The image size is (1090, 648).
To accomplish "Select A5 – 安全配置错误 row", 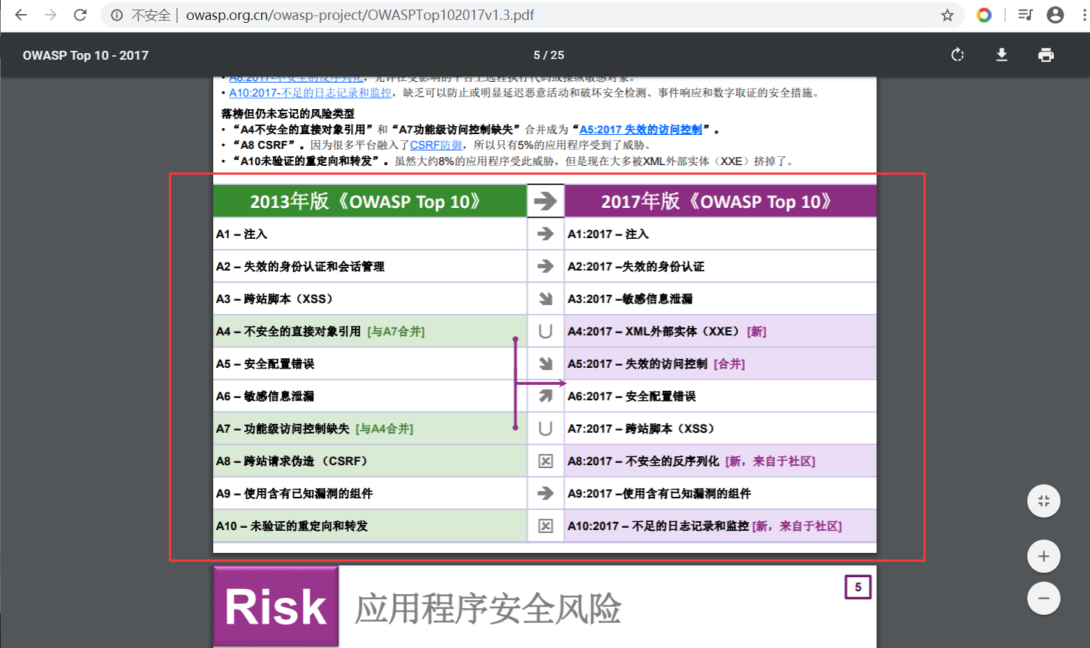I will pos(370,363).
